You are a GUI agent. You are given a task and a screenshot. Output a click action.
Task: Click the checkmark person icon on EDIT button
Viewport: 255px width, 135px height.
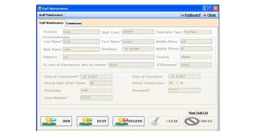[86, 121]
